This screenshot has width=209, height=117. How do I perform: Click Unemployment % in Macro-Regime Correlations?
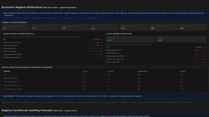point(53,45)
